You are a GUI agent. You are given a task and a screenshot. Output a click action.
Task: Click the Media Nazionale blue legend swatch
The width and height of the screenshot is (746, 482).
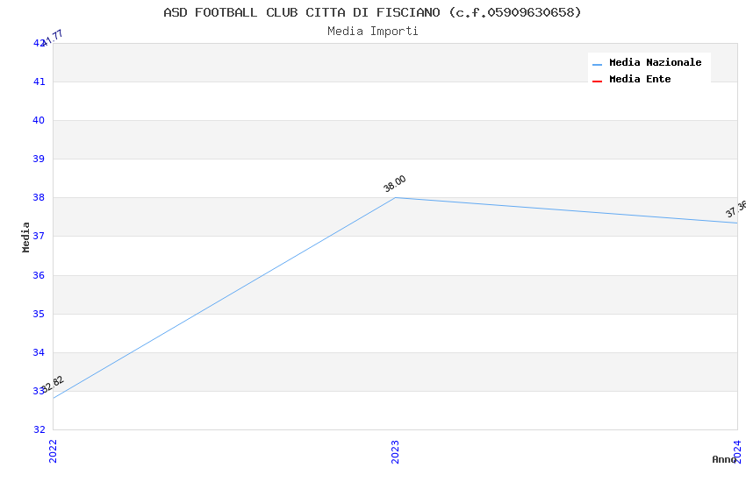pos(597,64)
